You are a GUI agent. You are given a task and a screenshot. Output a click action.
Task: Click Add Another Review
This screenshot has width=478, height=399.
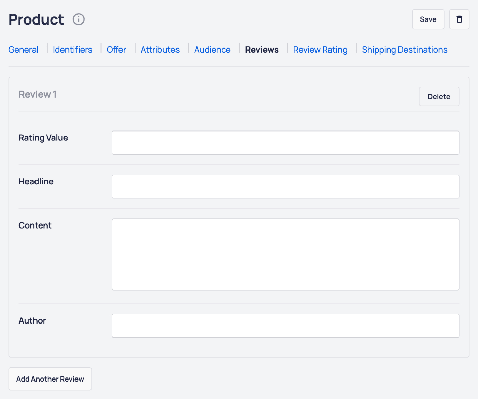[x=50, y=379]
